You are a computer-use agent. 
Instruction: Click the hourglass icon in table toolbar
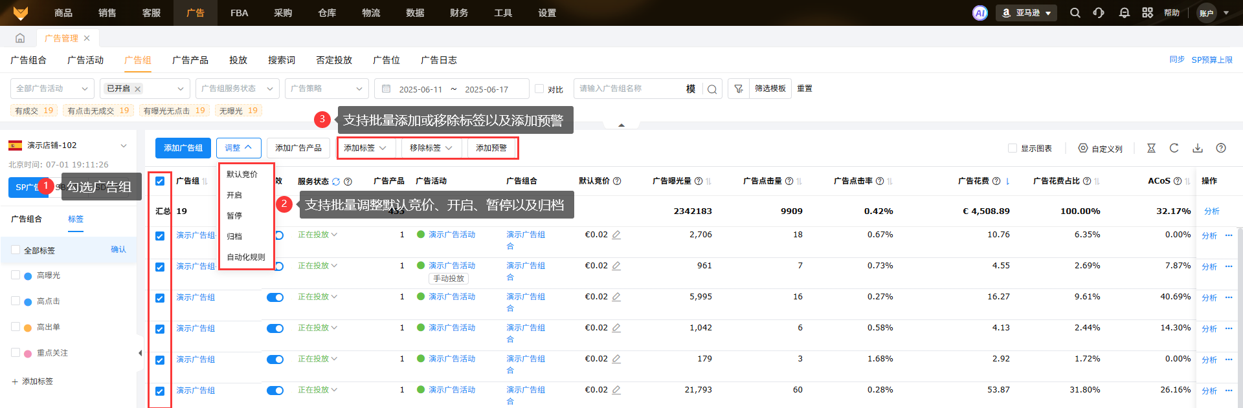click(1151, 148)
